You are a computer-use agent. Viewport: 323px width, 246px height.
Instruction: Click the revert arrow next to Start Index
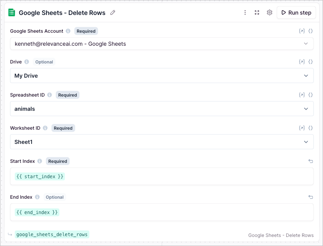310,161
